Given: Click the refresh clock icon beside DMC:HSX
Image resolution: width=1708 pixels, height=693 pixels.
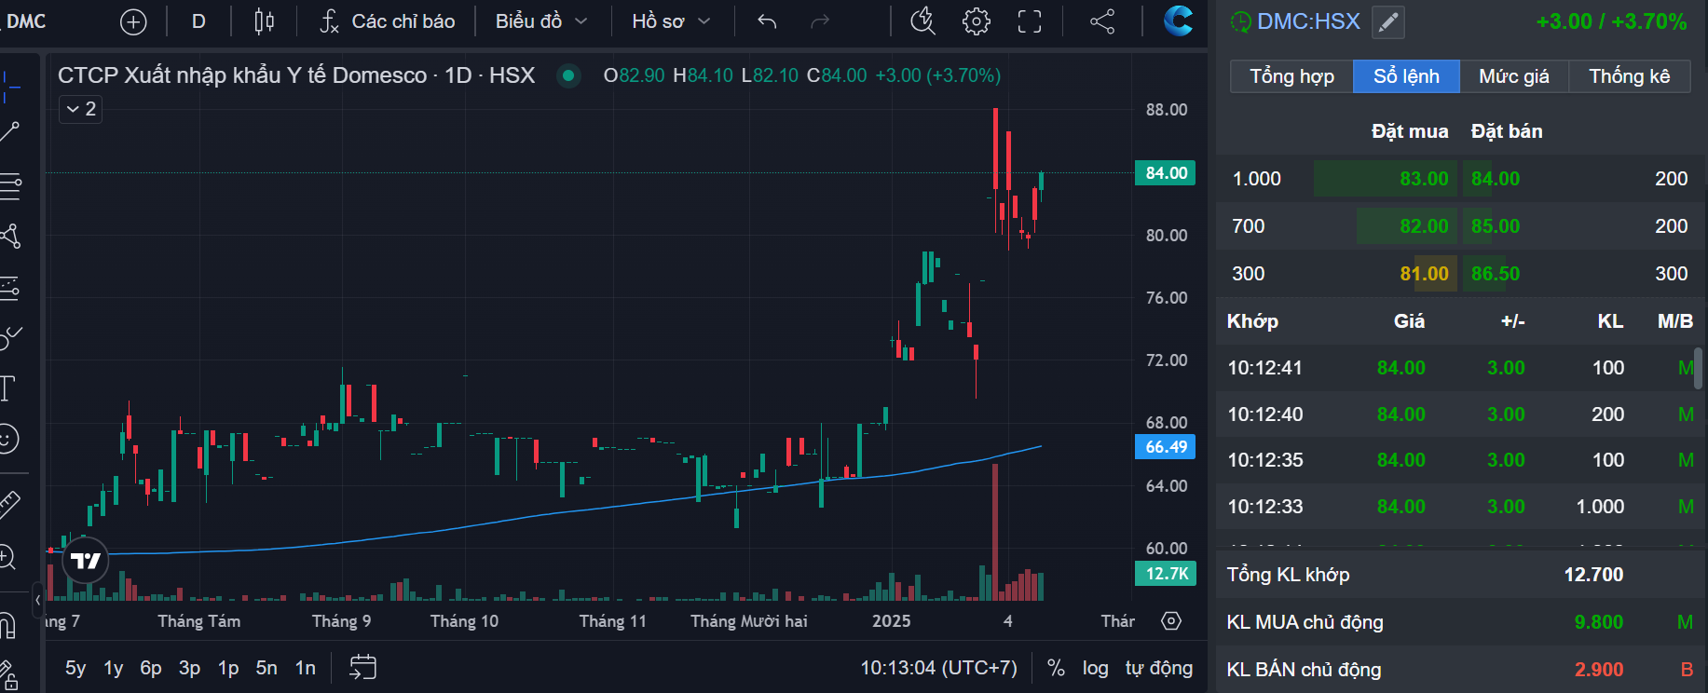Looking at the screenshot, I should [x=1240, y=21].
